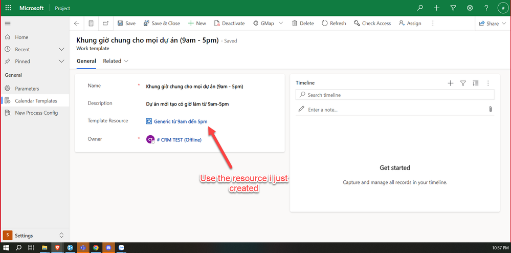
Task: Open the Related tab dropdown
Action: [x=116, y=61]
